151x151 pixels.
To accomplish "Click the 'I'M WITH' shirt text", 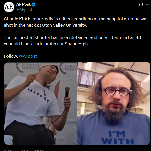I will (x=117, y=137).
